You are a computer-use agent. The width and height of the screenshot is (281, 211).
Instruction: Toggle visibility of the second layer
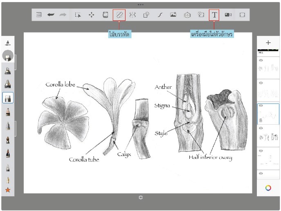click(x=261, y=83)
